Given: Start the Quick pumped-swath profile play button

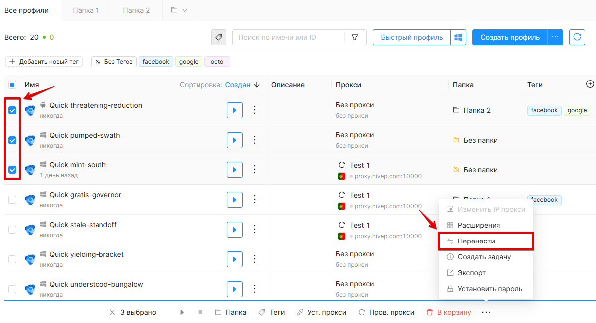Looking at the screenshot, I should [234, 140].
